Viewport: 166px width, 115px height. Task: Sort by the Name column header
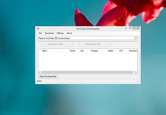click(x=45, y=51)
